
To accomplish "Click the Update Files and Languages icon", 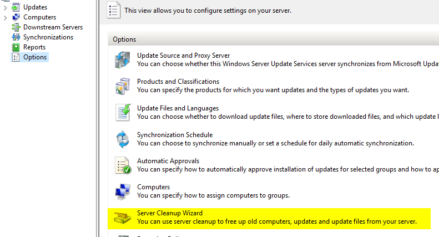I will [x=122, y=112].
